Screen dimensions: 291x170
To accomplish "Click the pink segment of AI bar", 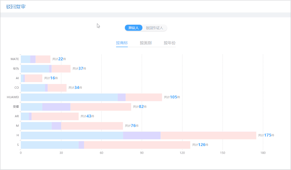I will (34, 78).
